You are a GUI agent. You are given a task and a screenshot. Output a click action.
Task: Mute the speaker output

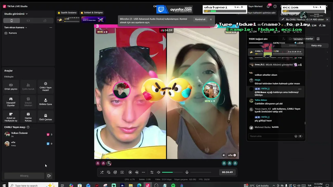(158, 172)
